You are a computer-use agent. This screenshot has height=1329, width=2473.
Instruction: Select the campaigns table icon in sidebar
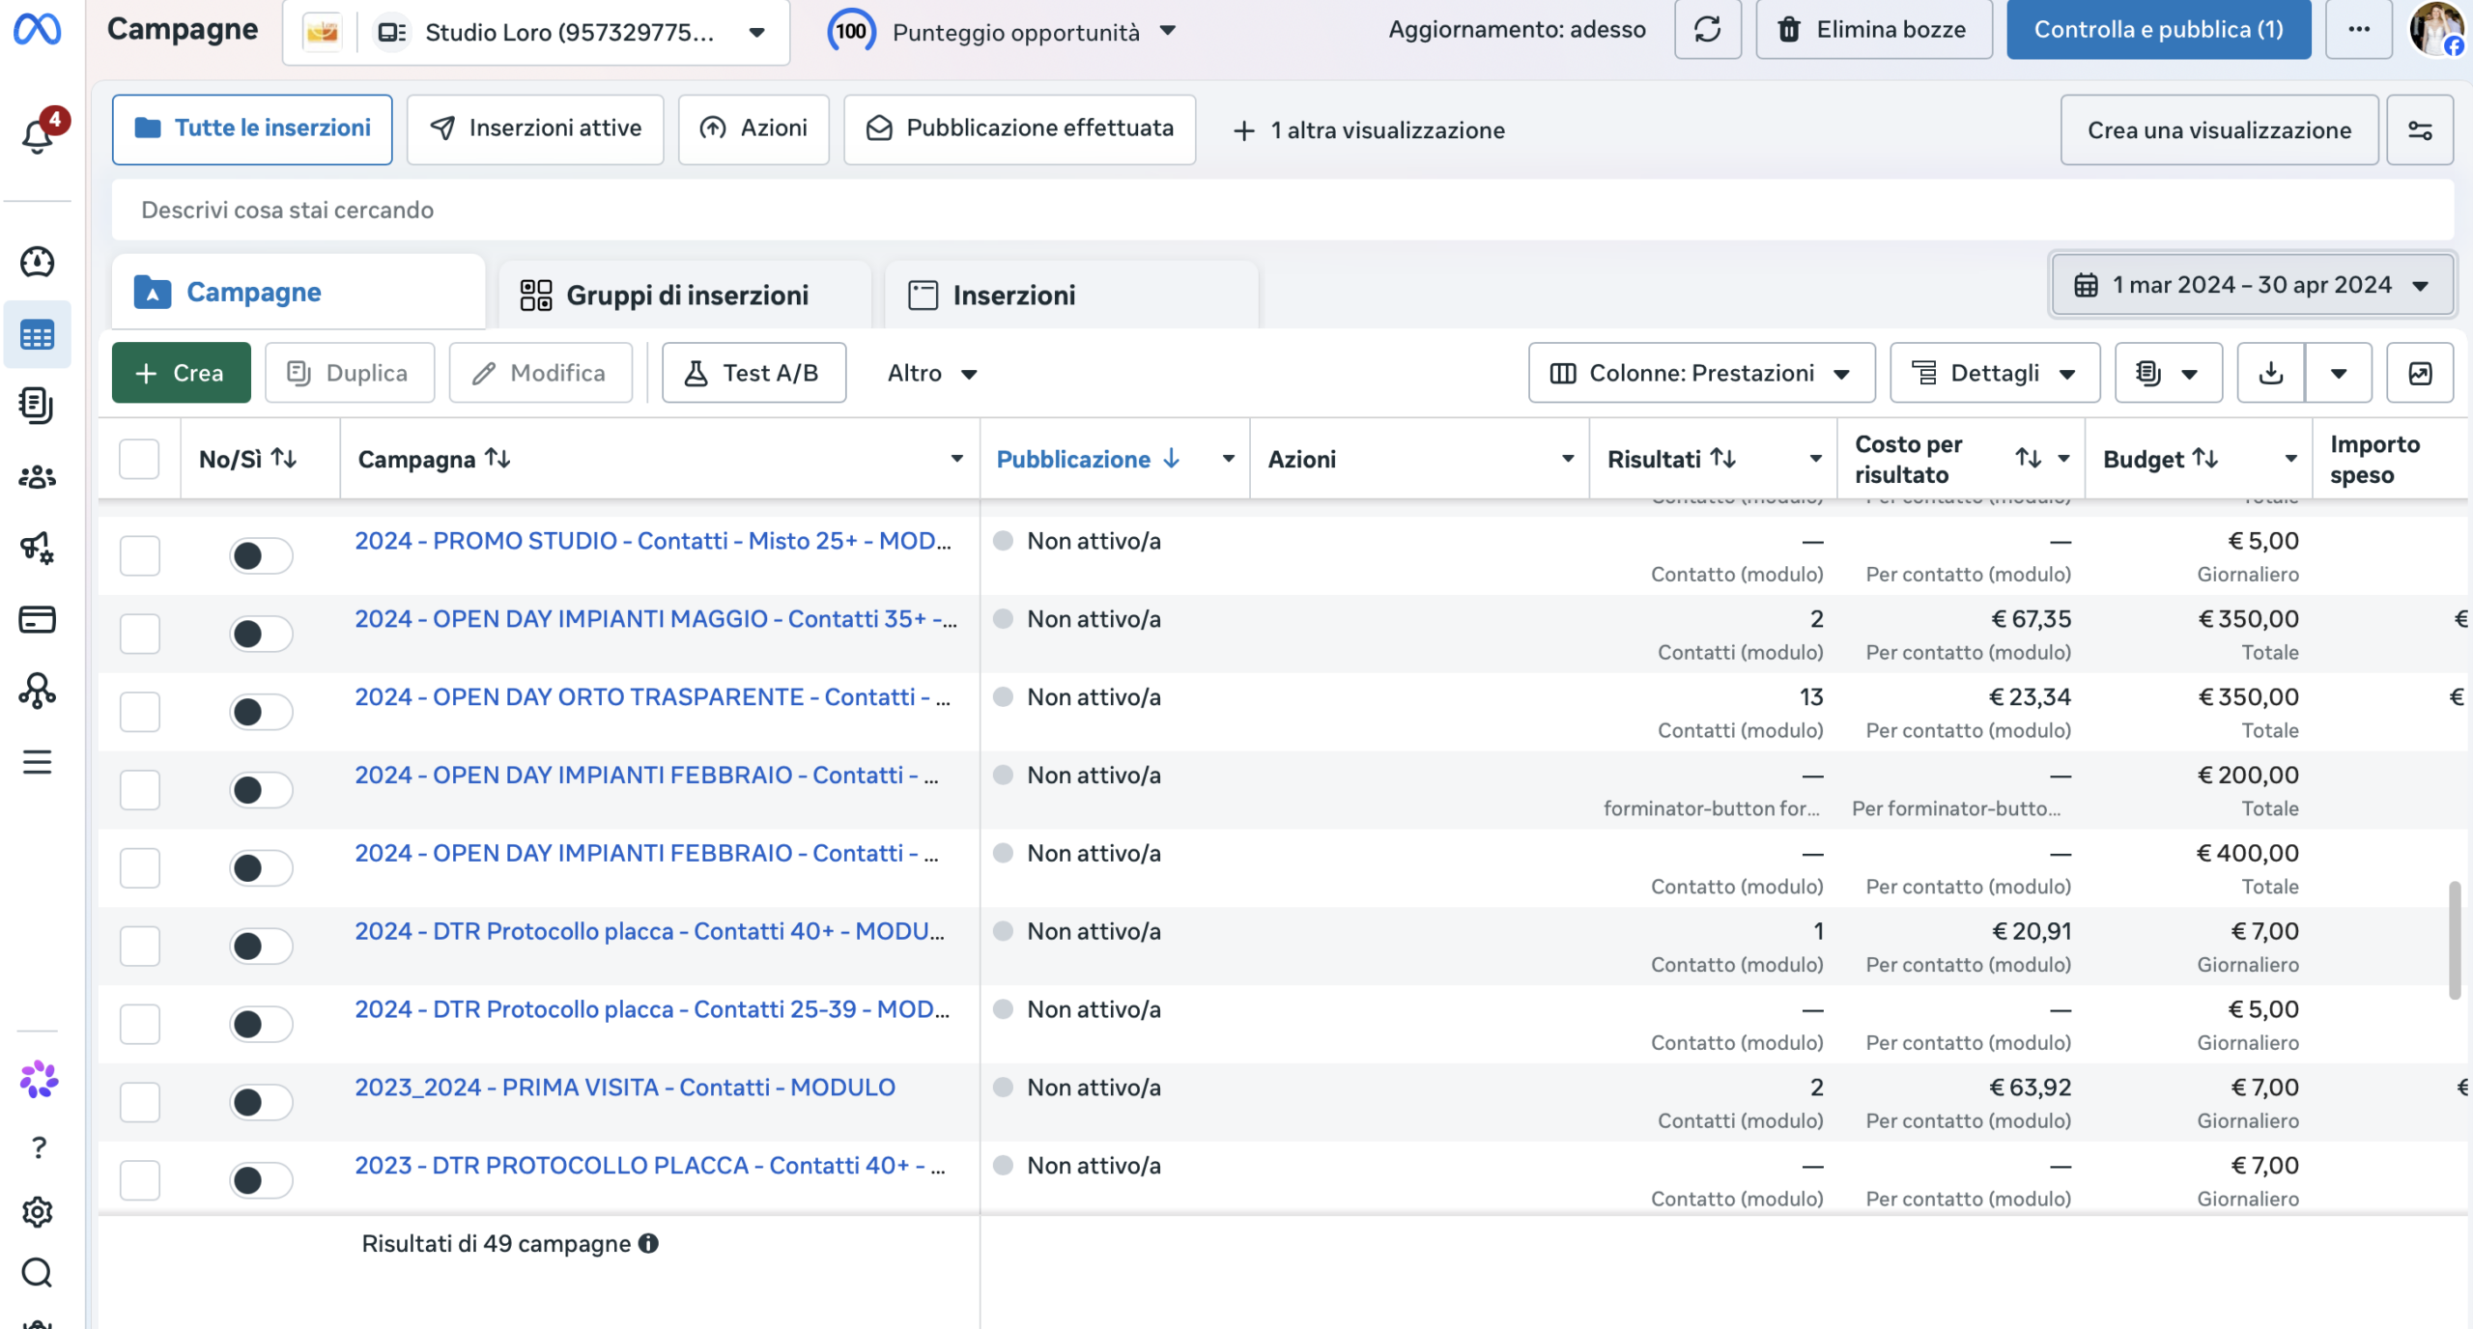[x=37, y=335]
